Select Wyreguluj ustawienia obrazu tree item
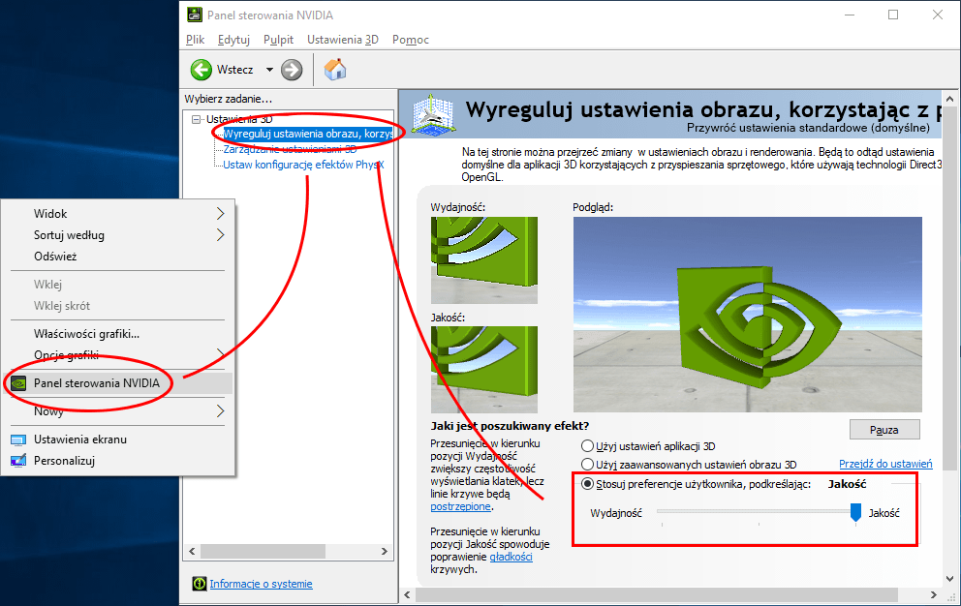This screenshot has width=961, height=606. click(x=308, y=134)
